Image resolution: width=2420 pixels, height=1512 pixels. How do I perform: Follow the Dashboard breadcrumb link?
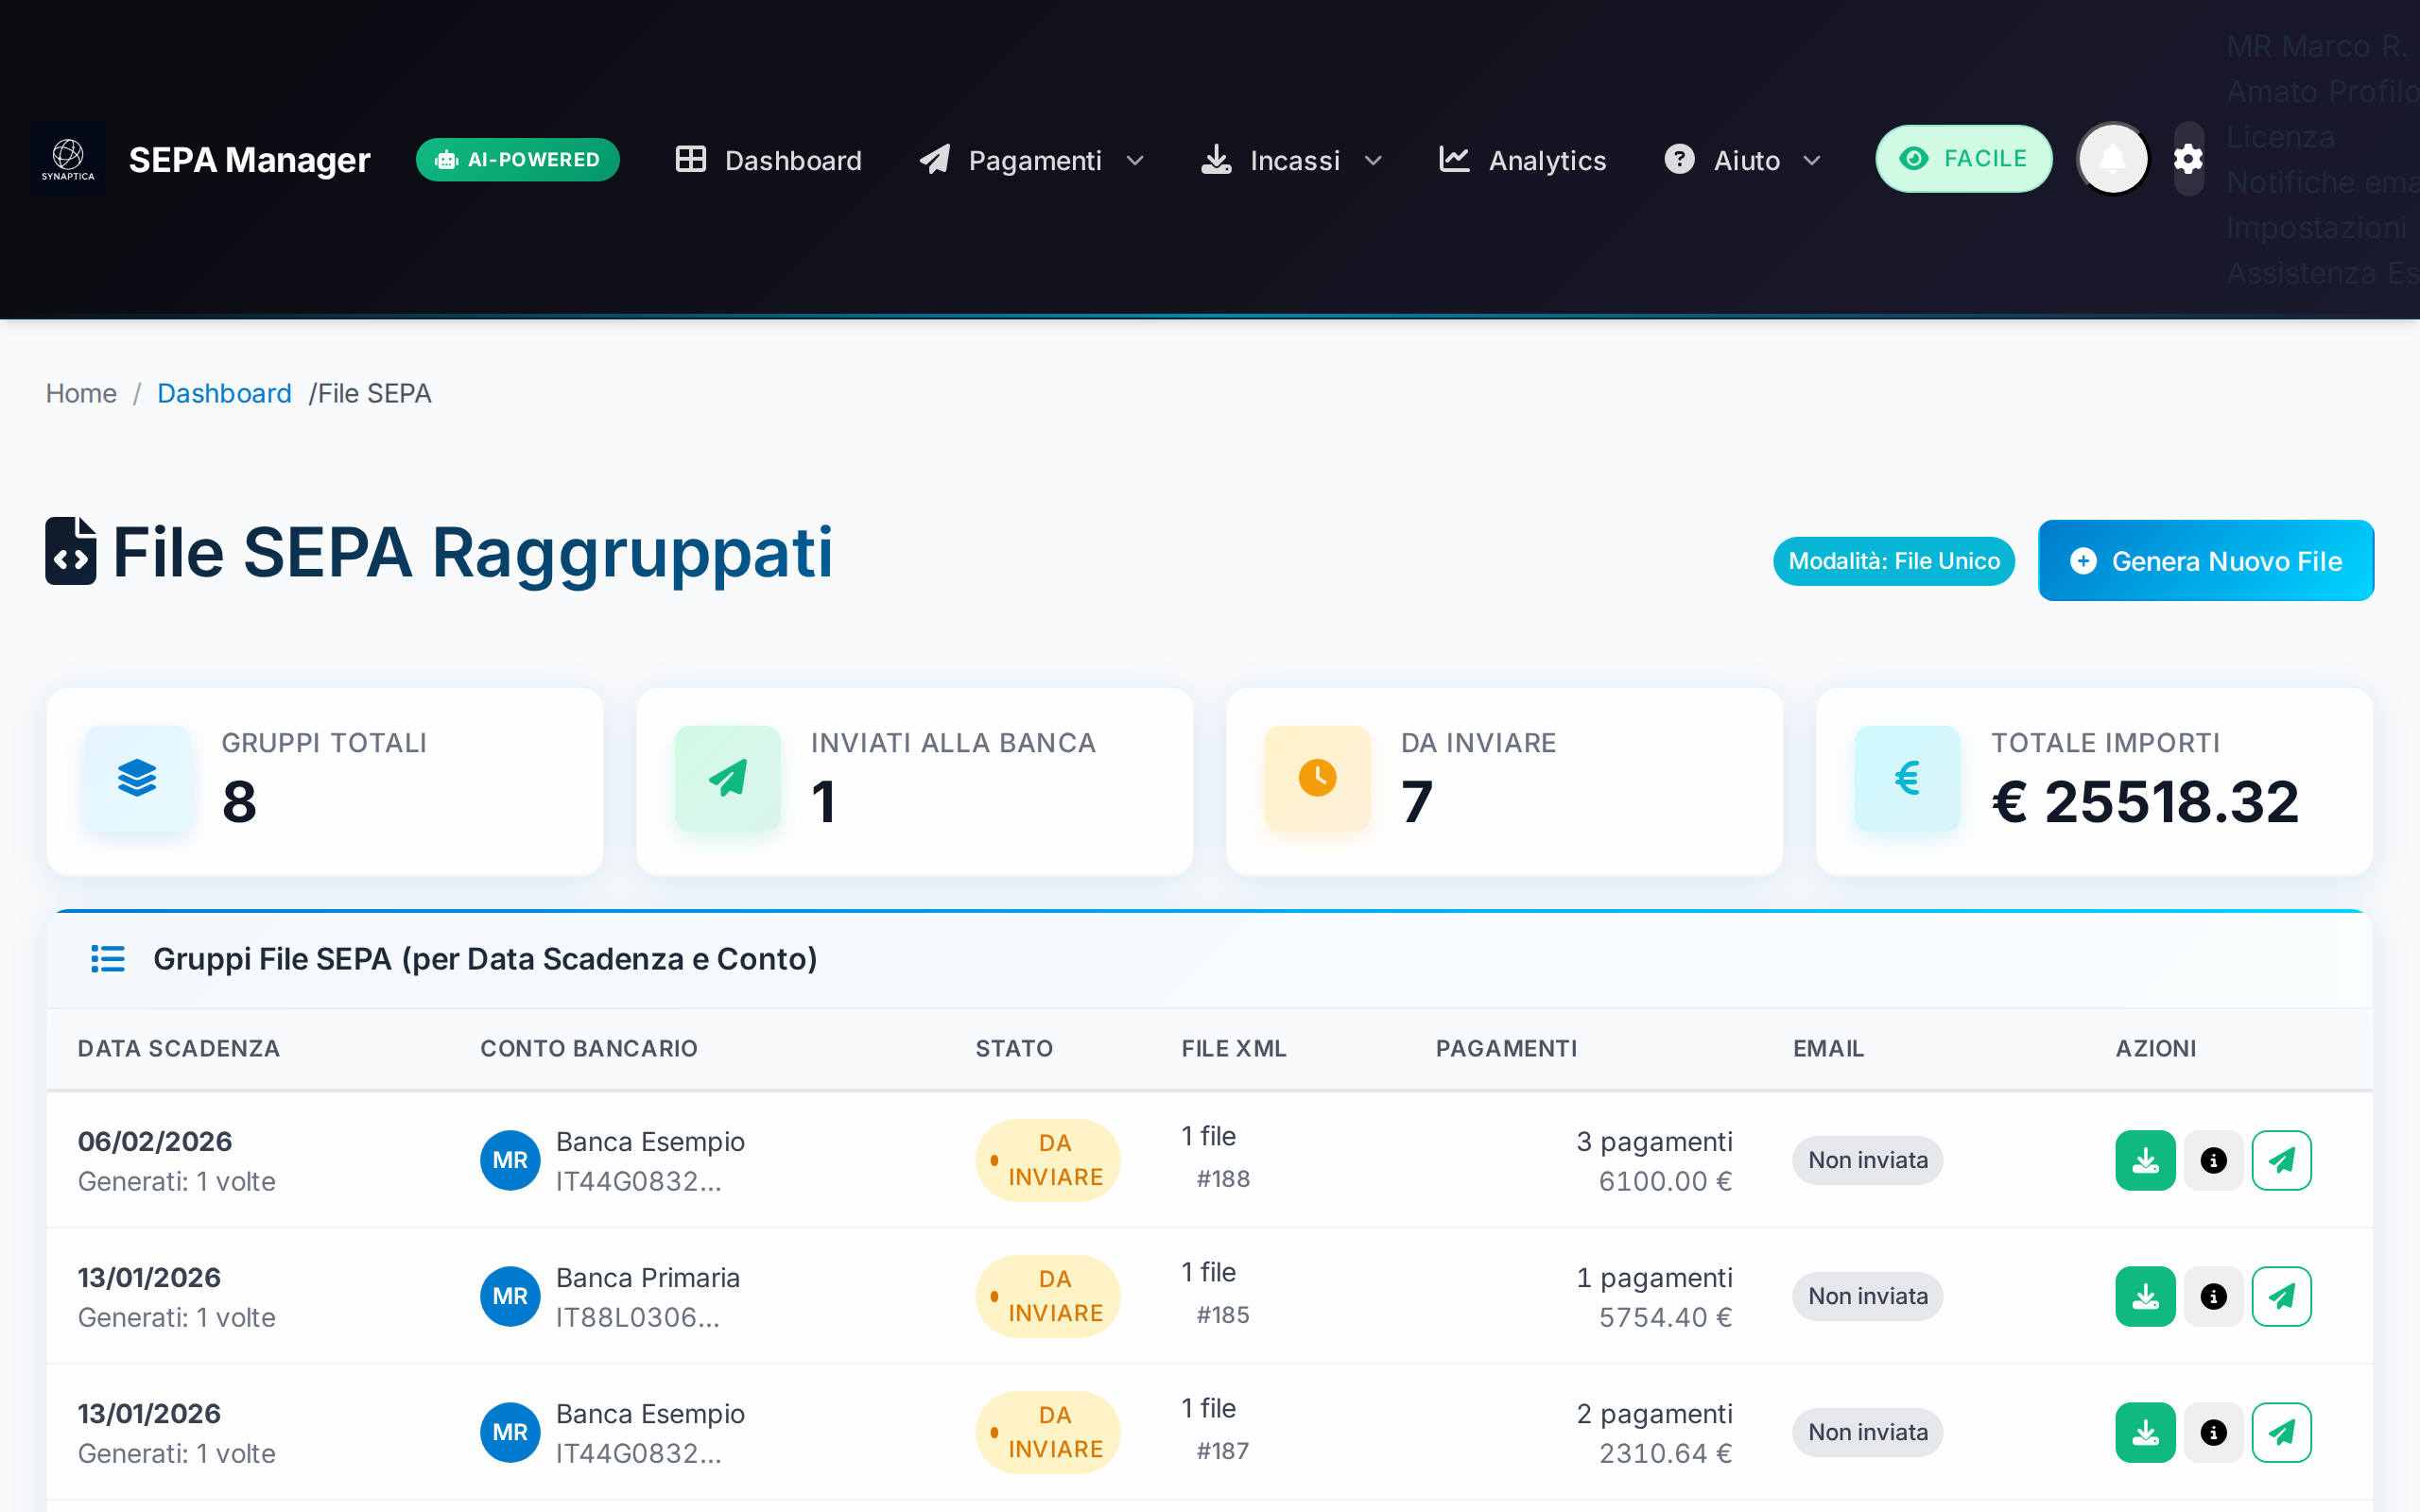(224, 393)
